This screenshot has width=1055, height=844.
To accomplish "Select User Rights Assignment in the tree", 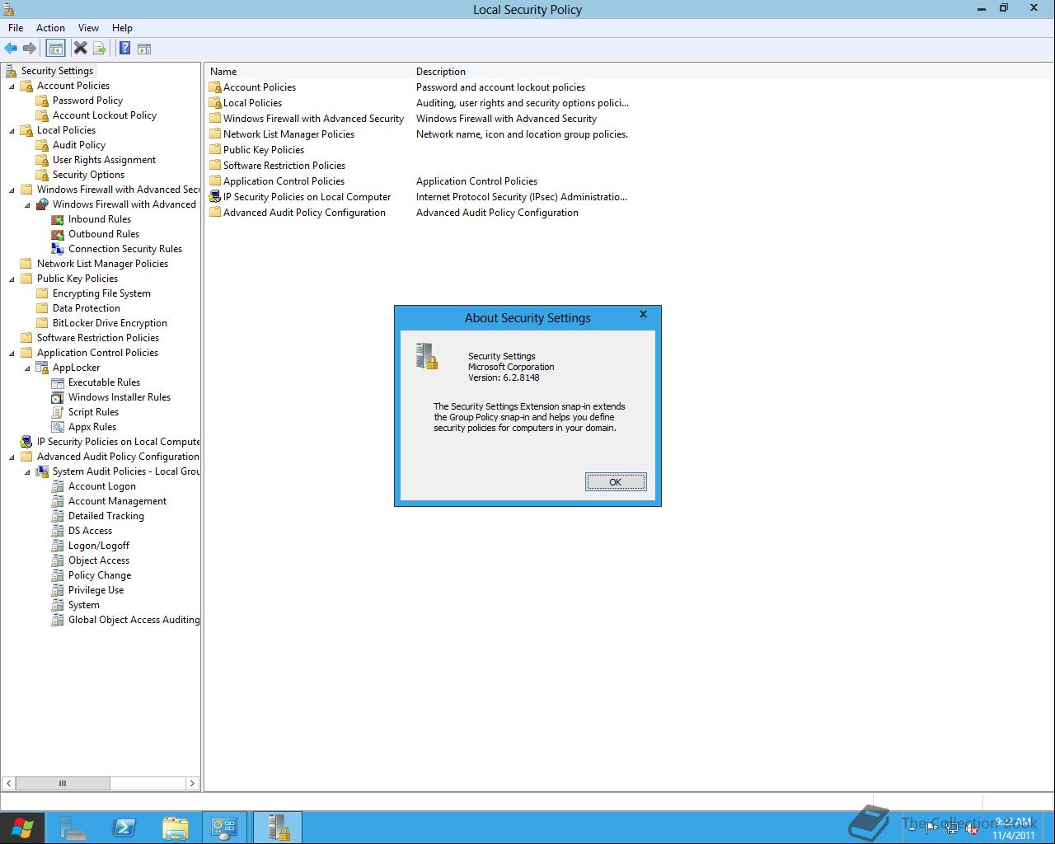I will point(104,160).
